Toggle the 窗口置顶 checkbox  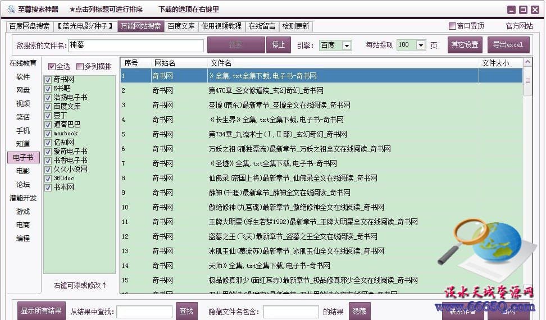pyautogui.click(x=452, y=26)
